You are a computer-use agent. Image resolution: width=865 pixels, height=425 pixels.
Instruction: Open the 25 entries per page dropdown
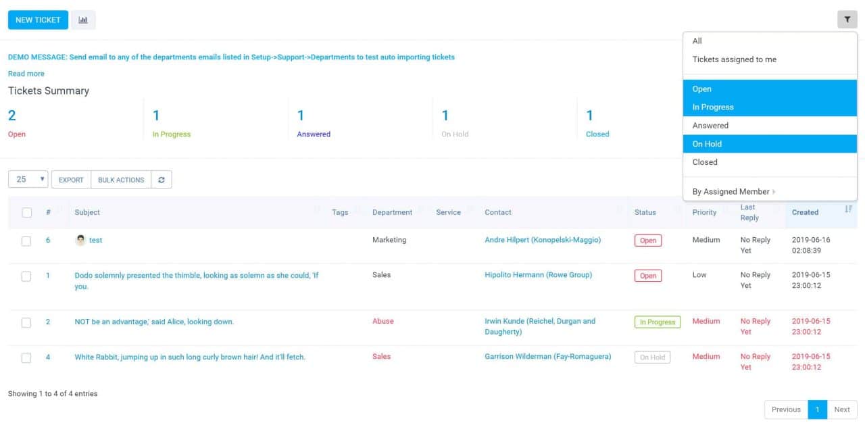(x=28, y=180)
